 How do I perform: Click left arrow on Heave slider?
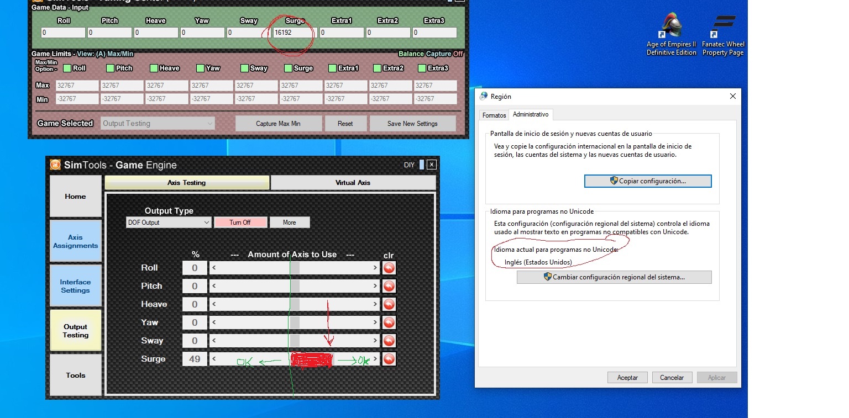(214, 304)
